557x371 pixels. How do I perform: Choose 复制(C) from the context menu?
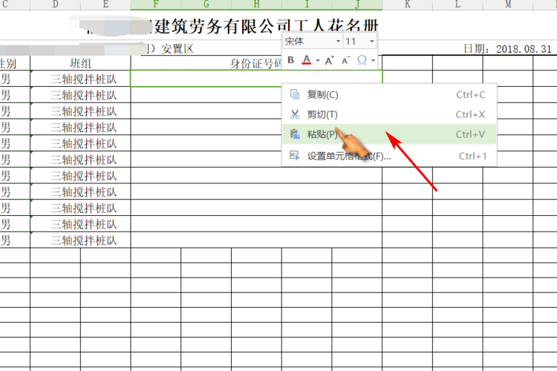coord(389,94)
